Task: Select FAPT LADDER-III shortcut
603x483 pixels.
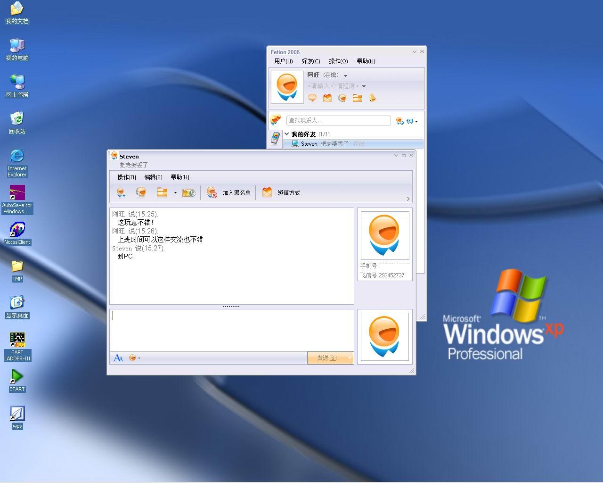Action: pyautogui.click(x=17, y=347)
